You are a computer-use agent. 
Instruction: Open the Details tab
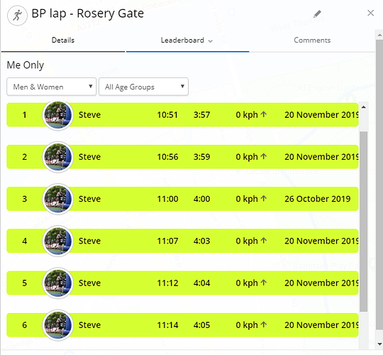[63, 40]
